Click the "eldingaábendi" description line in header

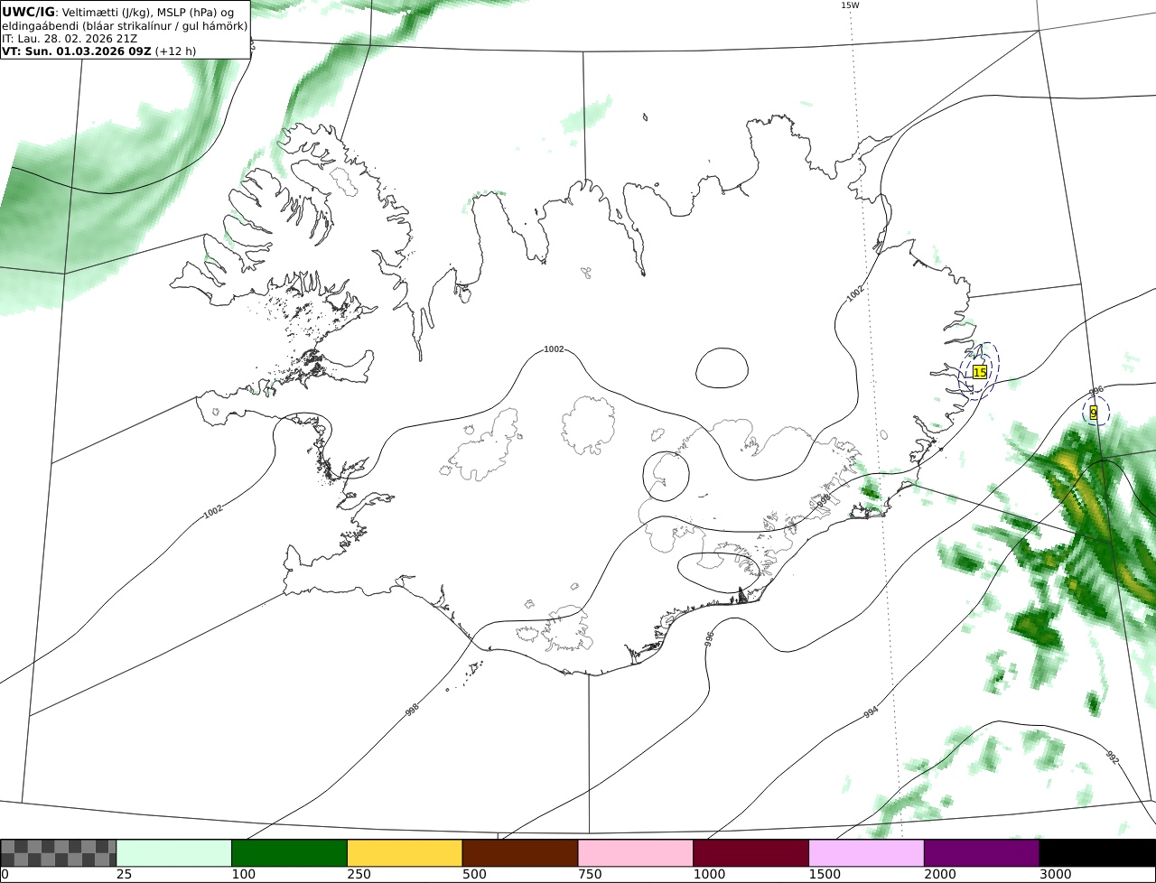[x=125, y=25]
